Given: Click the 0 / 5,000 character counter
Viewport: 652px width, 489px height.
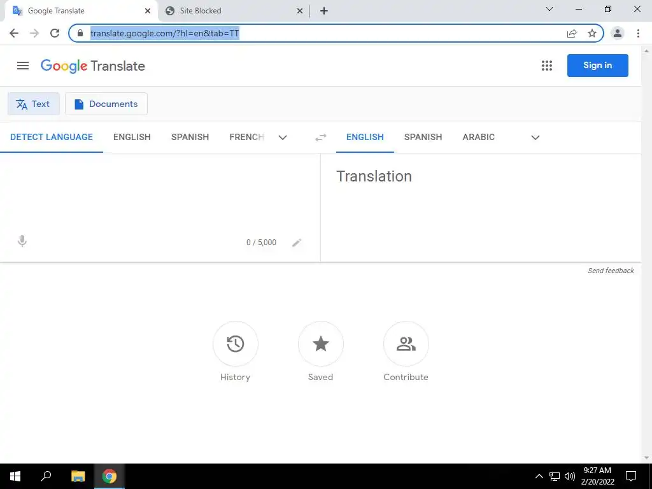Looking at the screenshot, I should pos(261,243).
